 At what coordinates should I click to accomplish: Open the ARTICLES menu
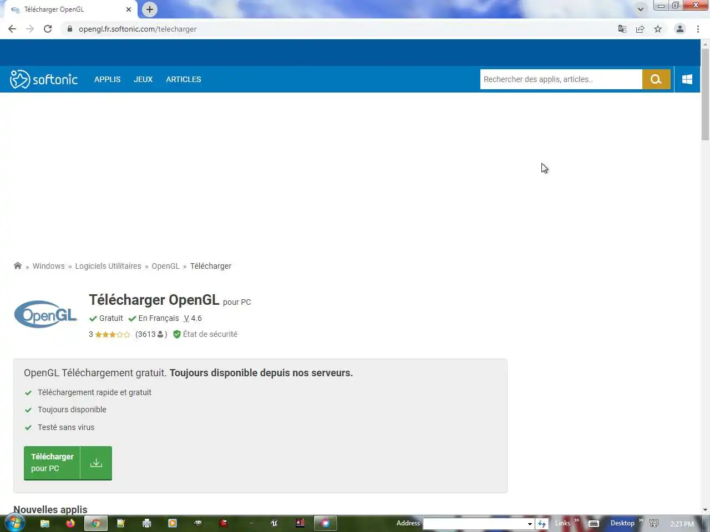point(184,79)
